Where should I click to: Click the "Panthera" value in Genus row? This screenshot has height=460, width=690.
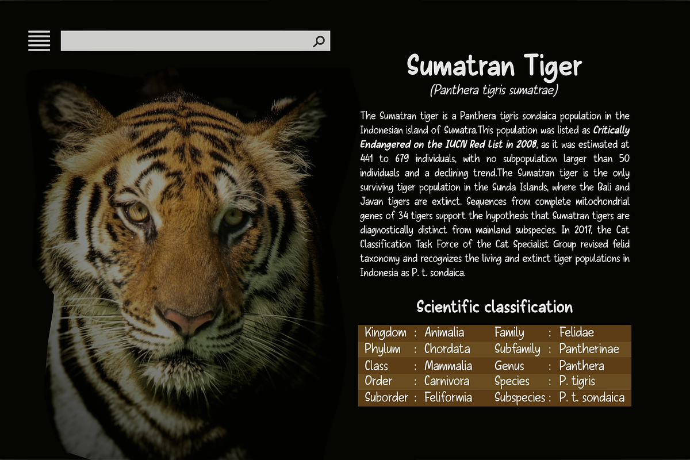pyautogui.click(x=582, y=366)
